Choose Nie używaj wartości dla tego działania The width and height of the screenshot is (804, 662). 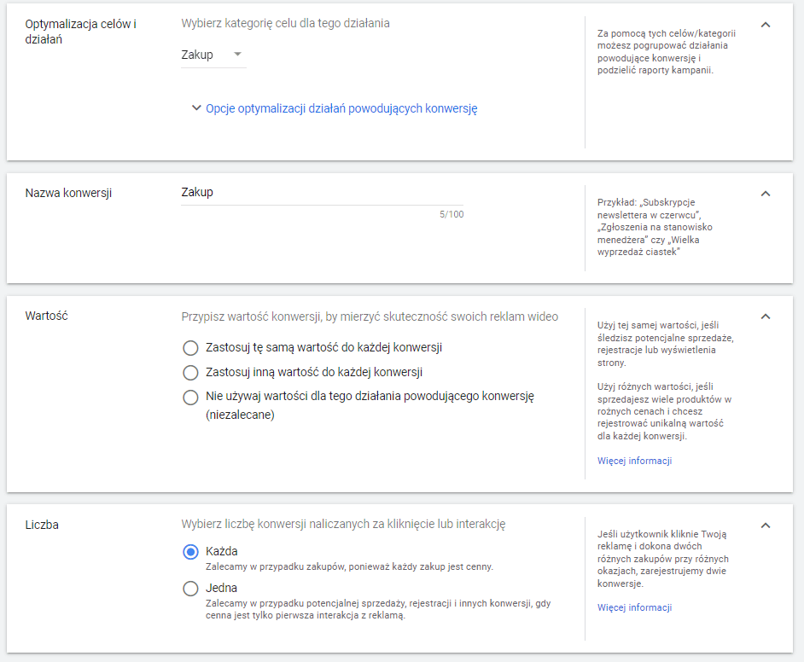[190, 398]
